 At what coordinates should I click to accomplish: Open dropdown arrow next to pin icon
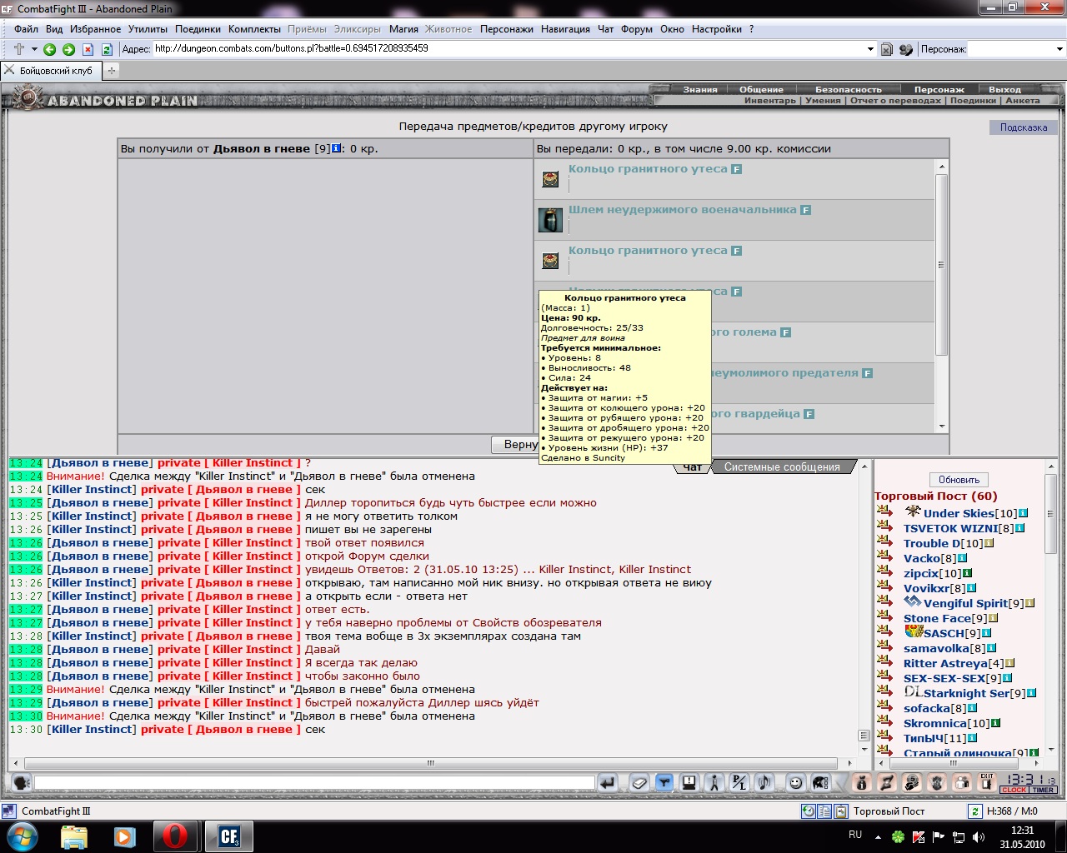(34, 49)
